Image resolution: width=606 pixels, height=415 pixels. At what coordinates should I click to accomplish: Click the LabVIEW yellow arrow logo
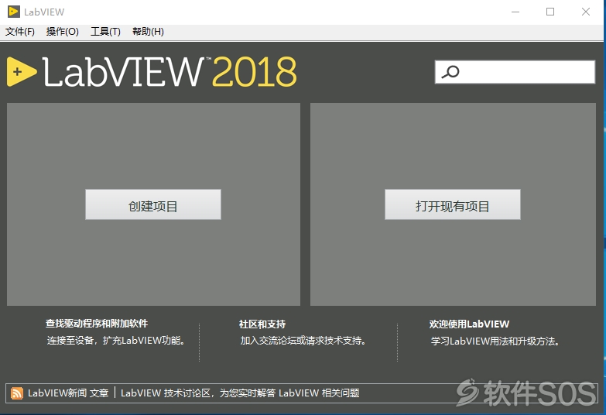tap(22, 71)
